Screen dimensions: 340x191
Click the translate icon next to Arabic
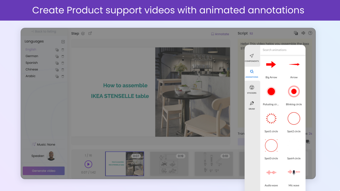click(x=57, y=76)
